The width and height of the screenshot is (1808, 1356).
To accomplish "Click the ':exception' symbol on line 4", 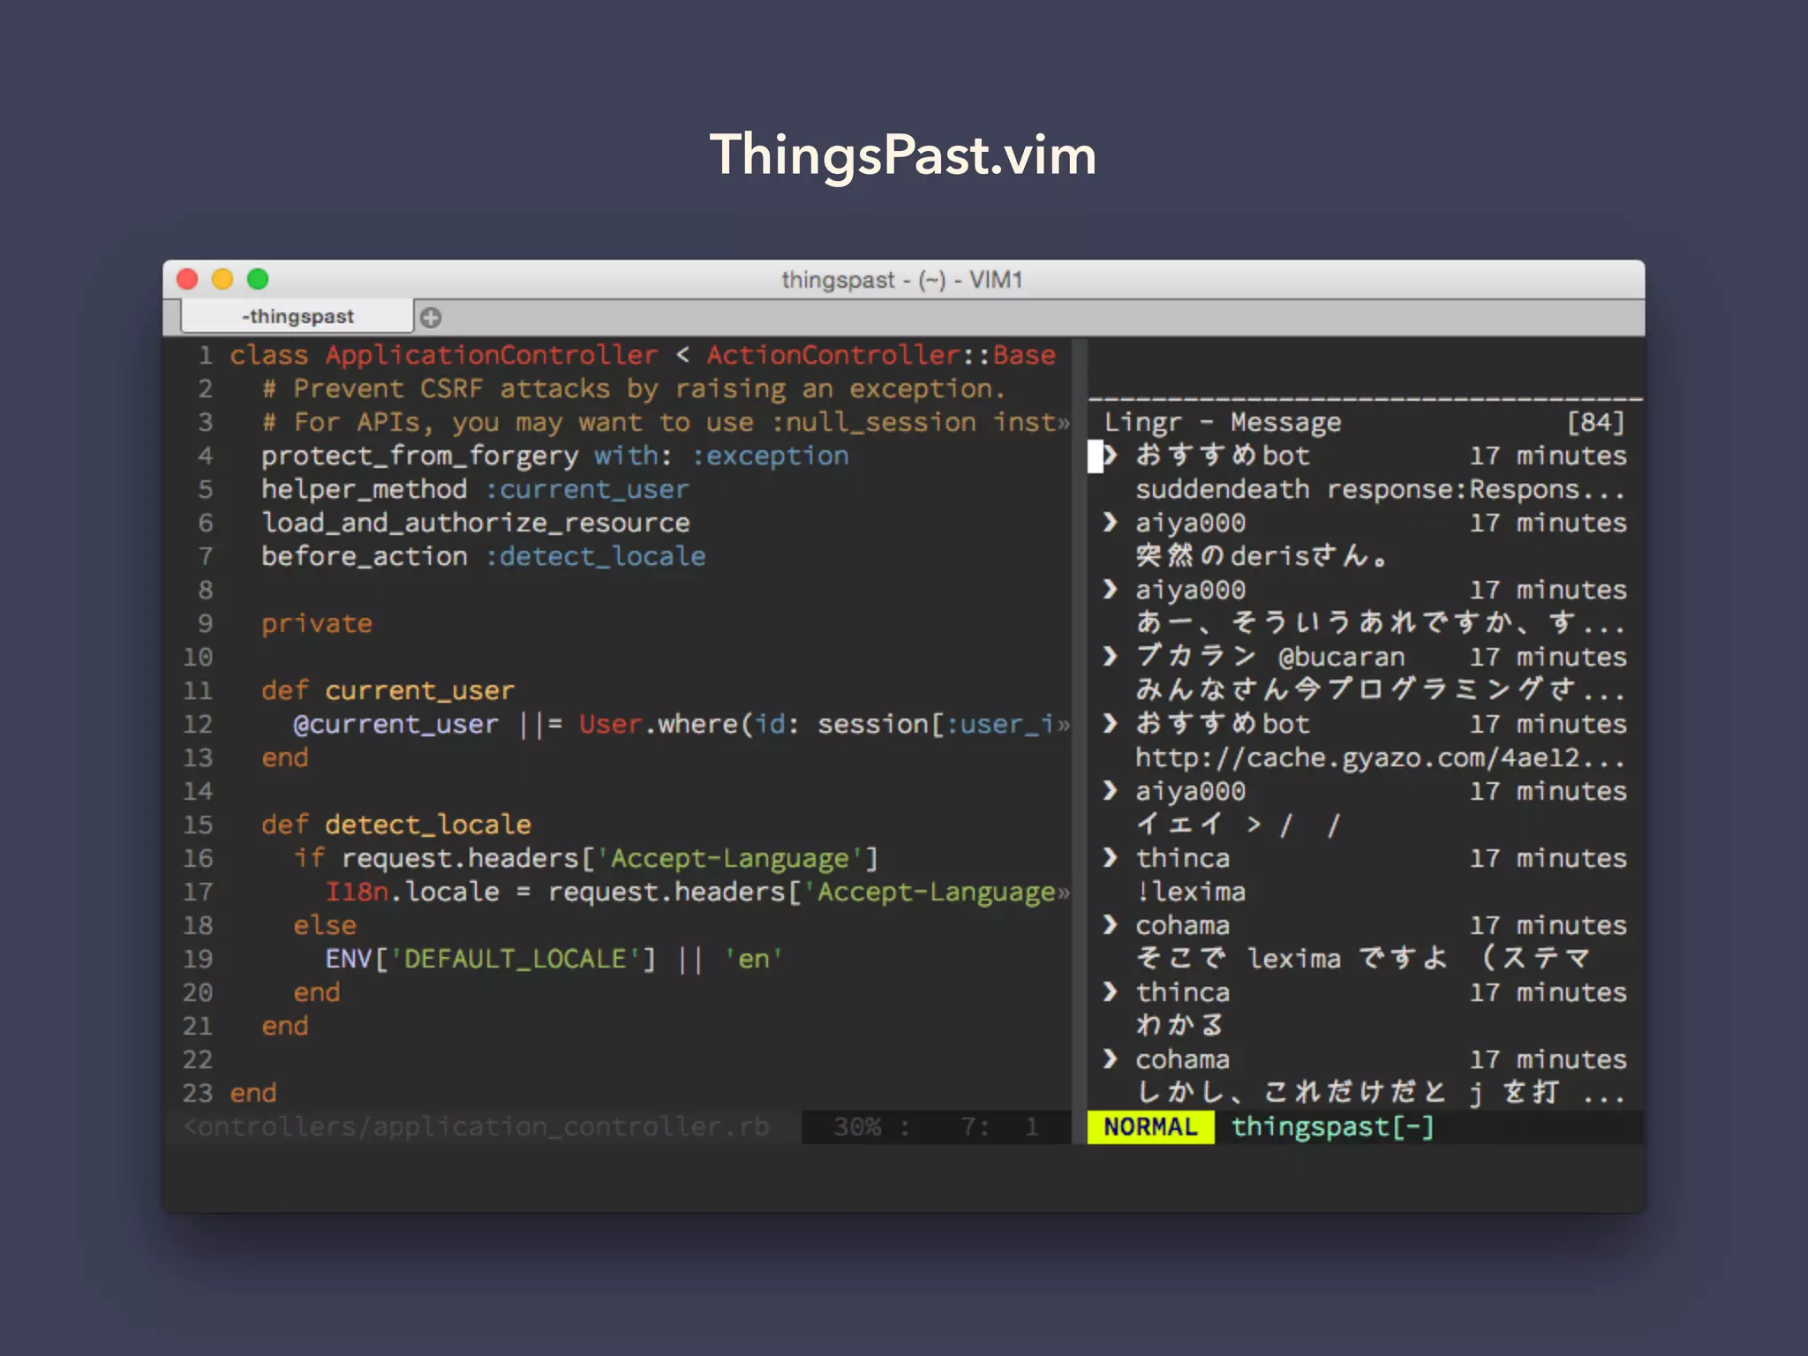I will [770, 456].
